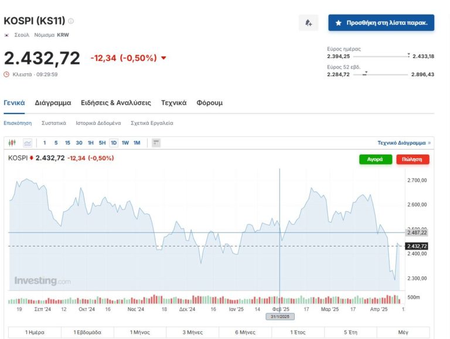Click the 52-week range slider bar
450x339 pixels.
tap(381, 74)
